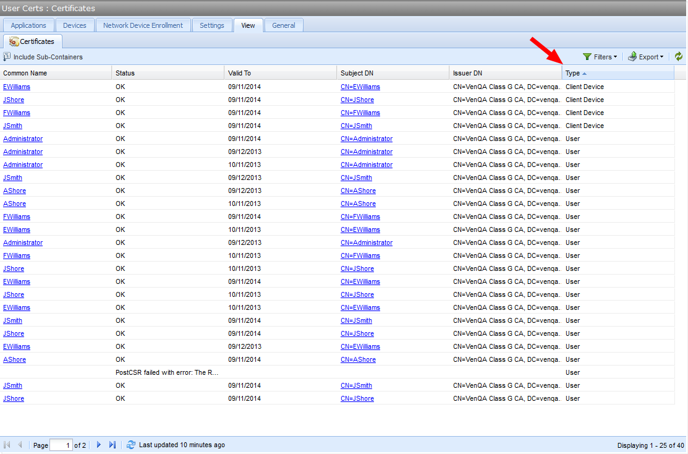Screen dimensions: 688x454
Task: Click the Filters funnel icon
Action: [x=587, y=57]
